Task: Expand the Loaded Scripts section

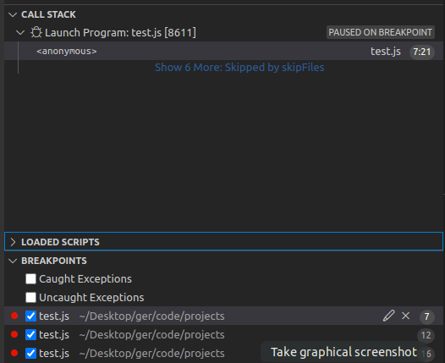Action: pos(13,242)
